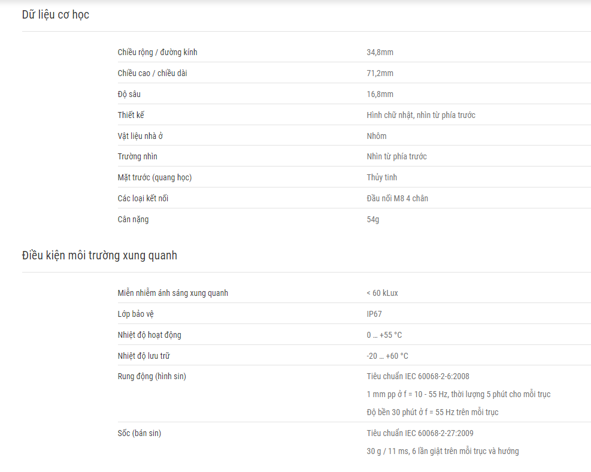This screenshot has width=591, height=472.
Task: Click the 'Nhôm' housing material value
Action: click(377, 136)
